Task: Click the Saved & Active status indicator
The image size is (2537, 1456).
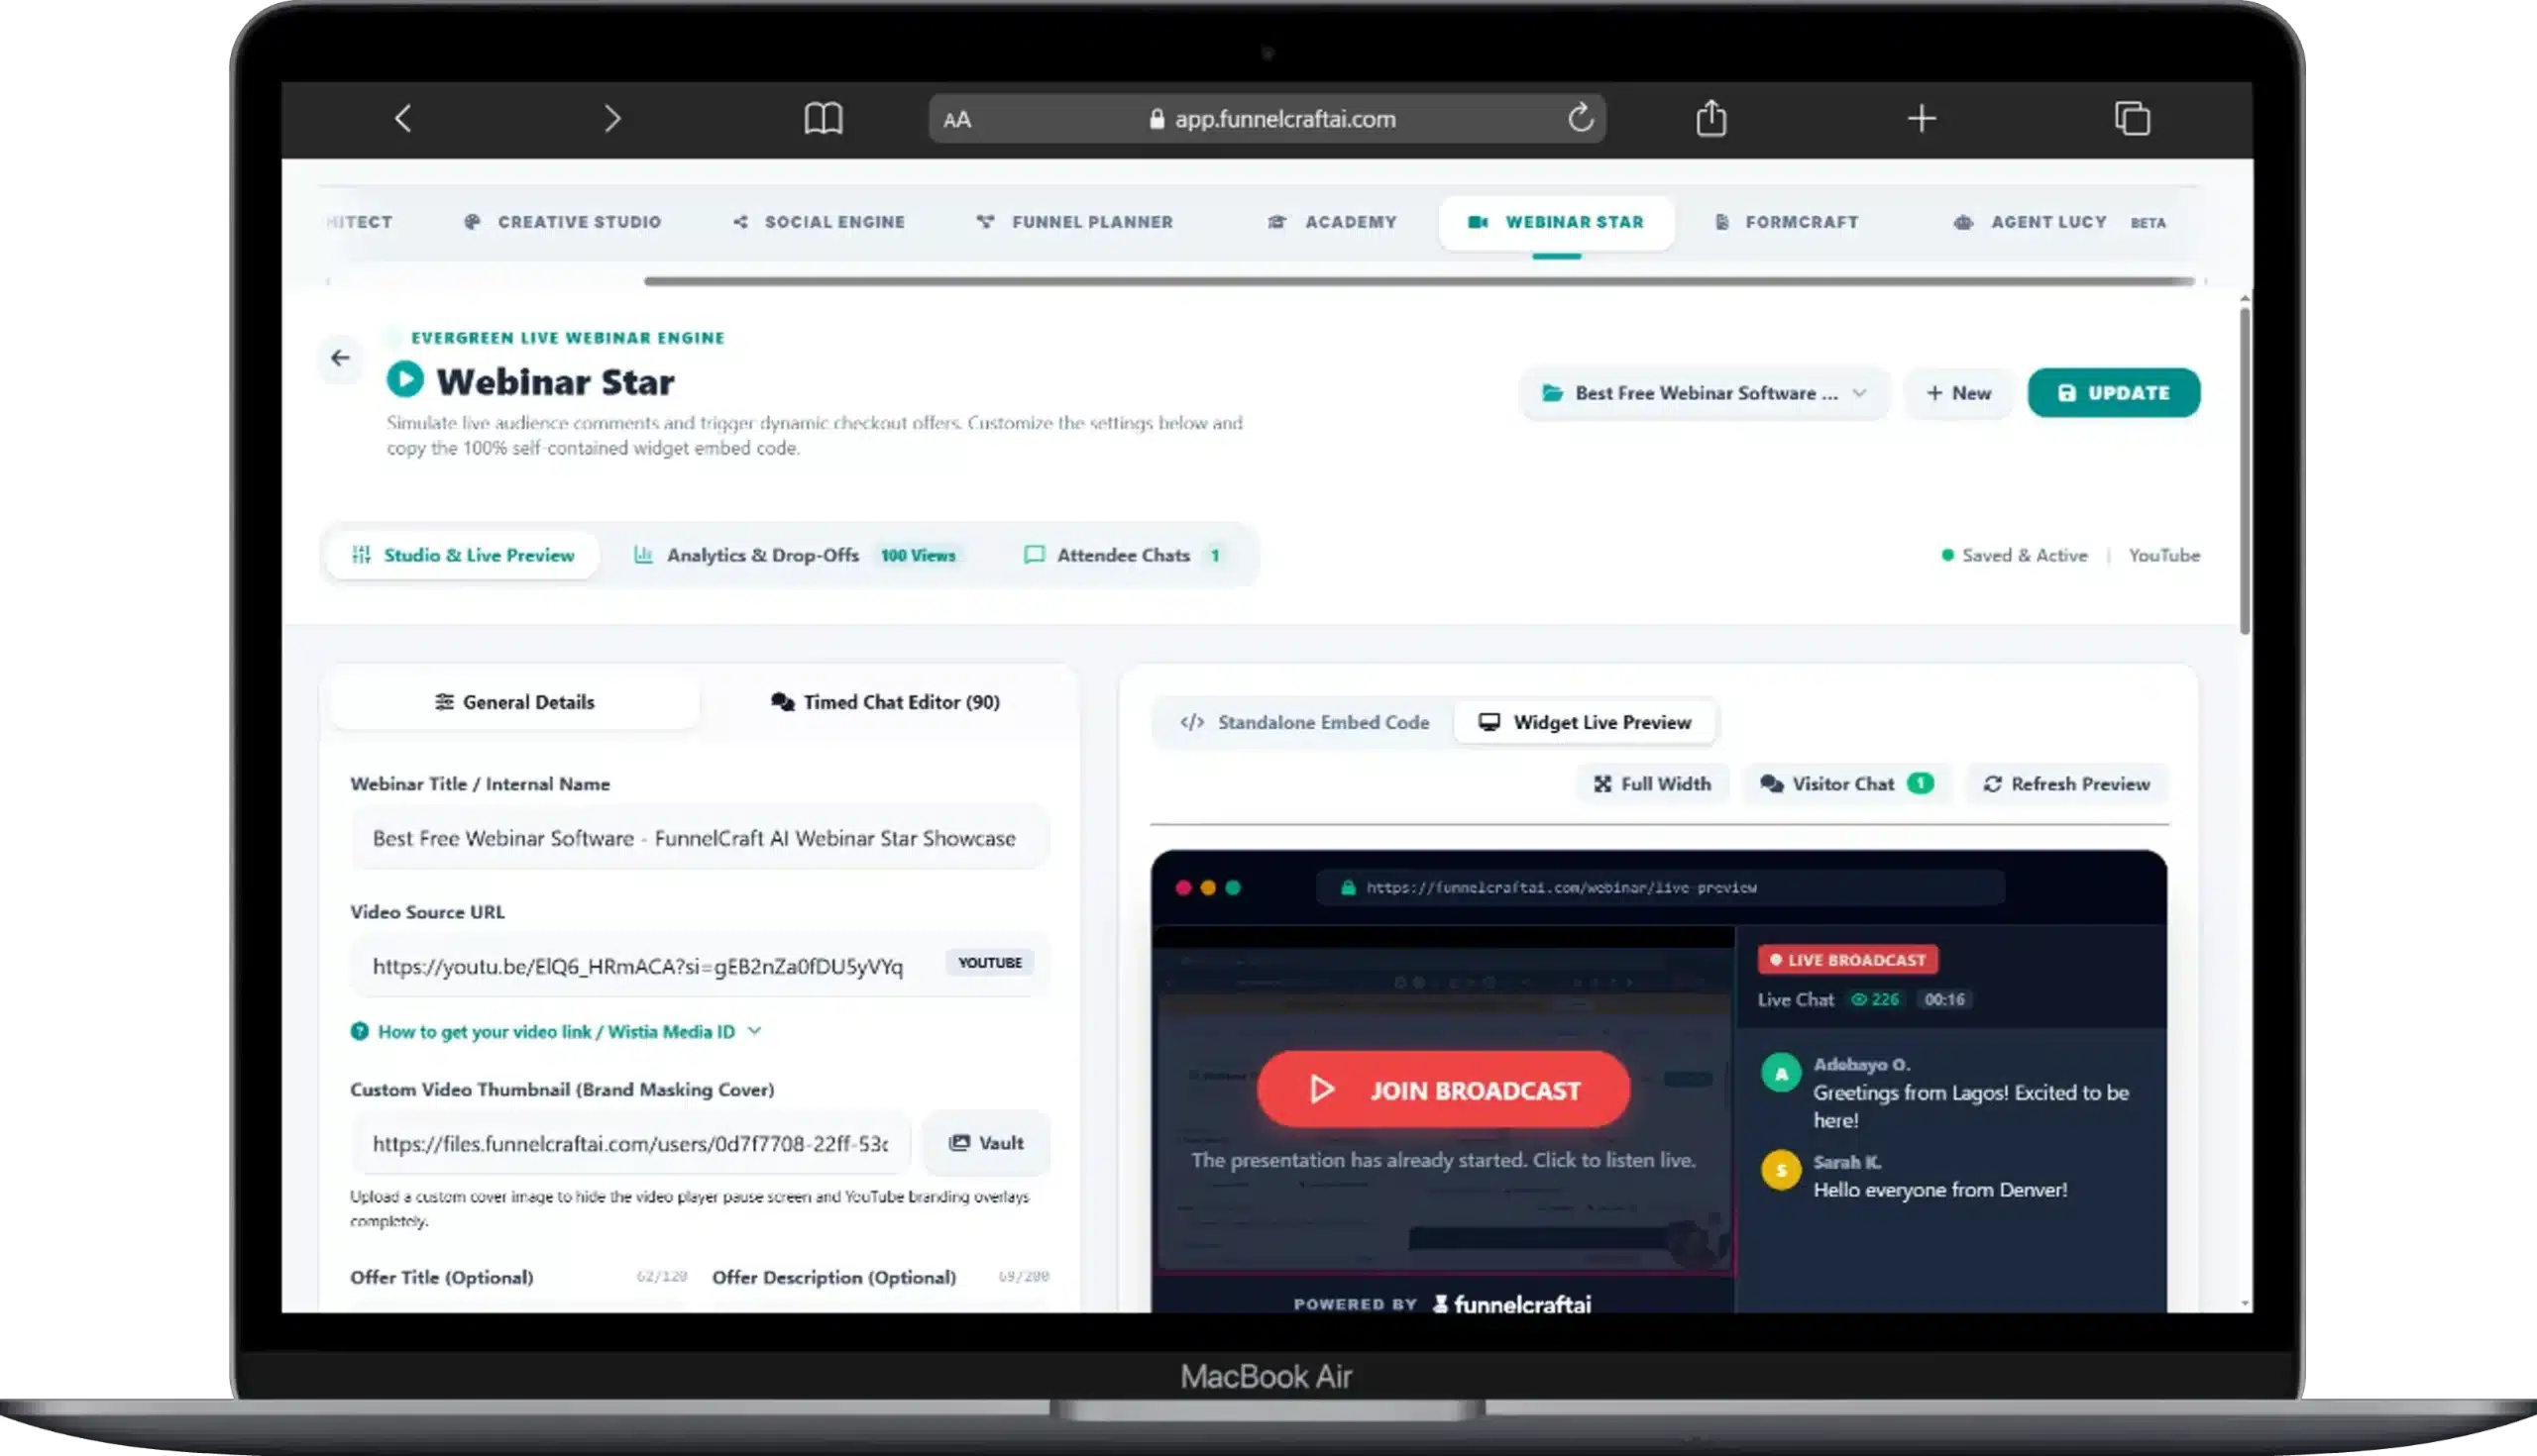Action: 2014,555
